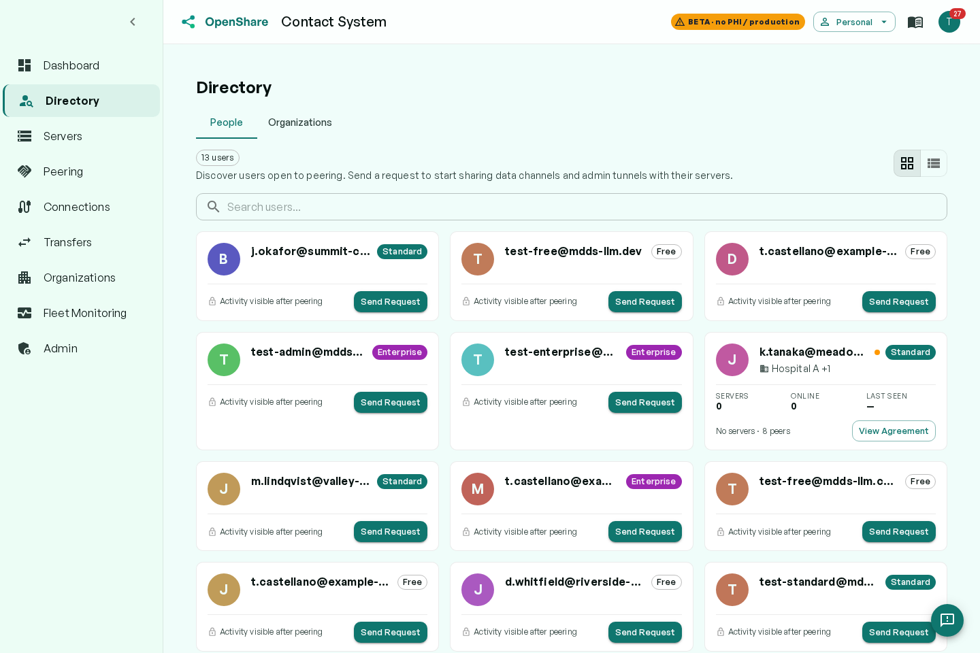Click purple J avatar of d.whitfield card

point(478,590)
